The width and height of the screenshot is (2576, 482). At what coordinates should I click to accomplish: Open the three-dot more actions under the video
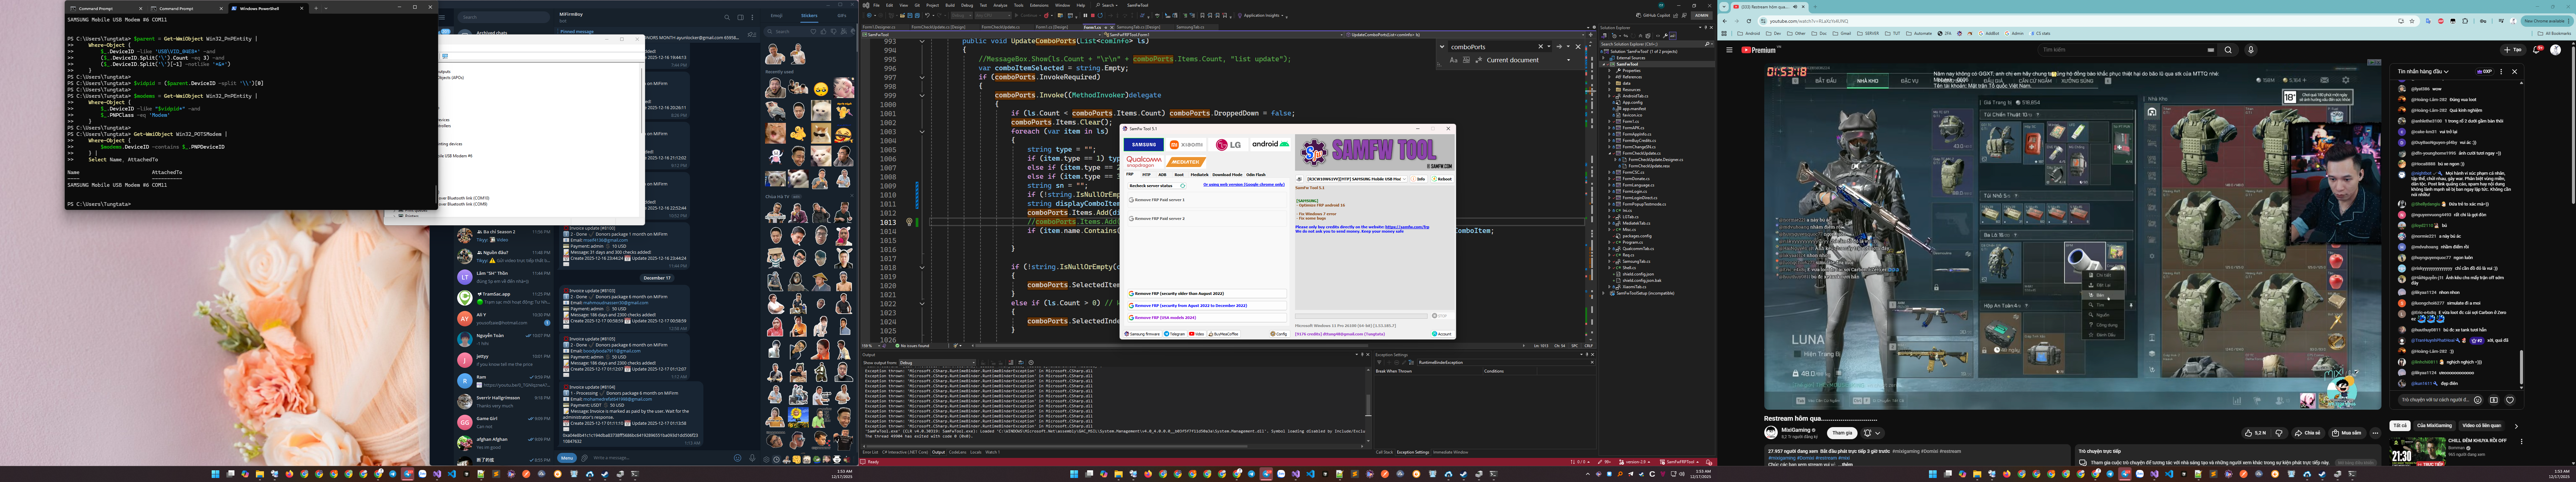tap(2375, 433)
